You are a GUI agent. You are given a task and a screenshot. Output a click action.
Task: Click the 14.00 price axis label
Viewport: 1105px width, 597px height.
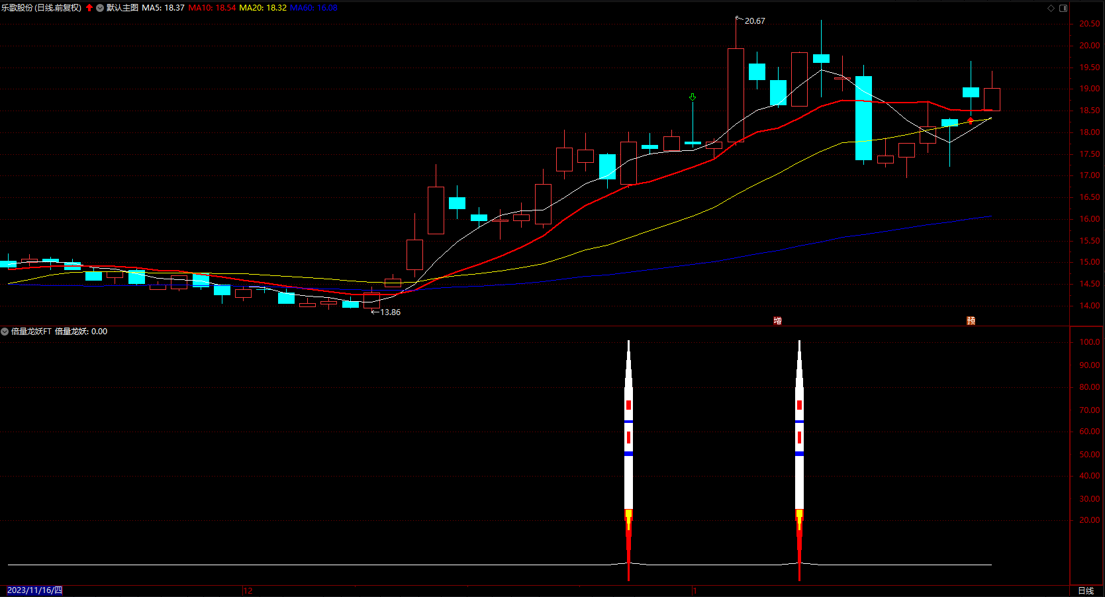tap(1090, 306)
